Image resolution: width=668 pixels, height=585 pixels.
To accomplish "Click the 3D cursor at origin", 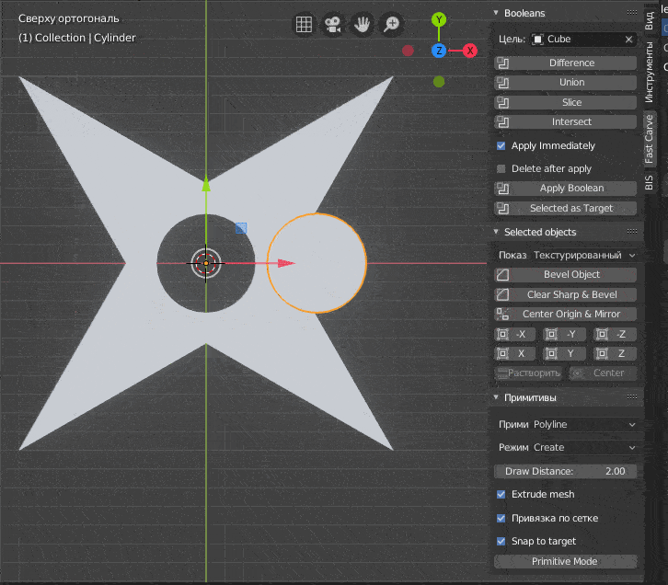I will [206, 263].
